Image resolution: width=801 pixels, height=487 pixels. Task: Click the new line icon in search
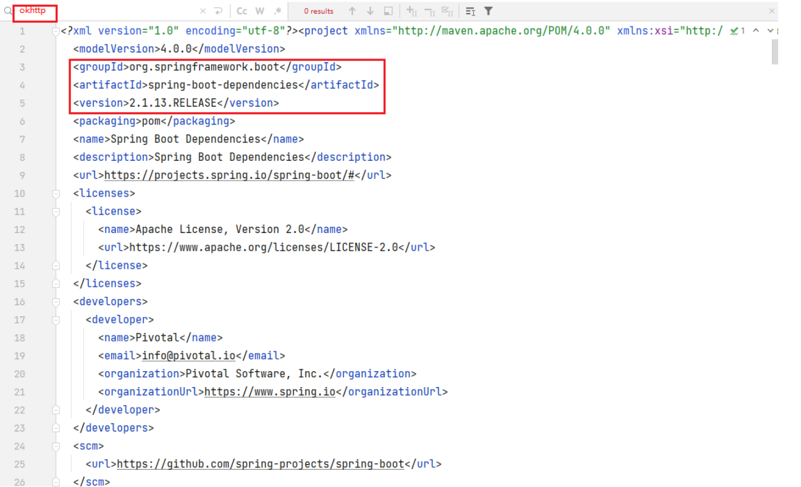point(218,11)
